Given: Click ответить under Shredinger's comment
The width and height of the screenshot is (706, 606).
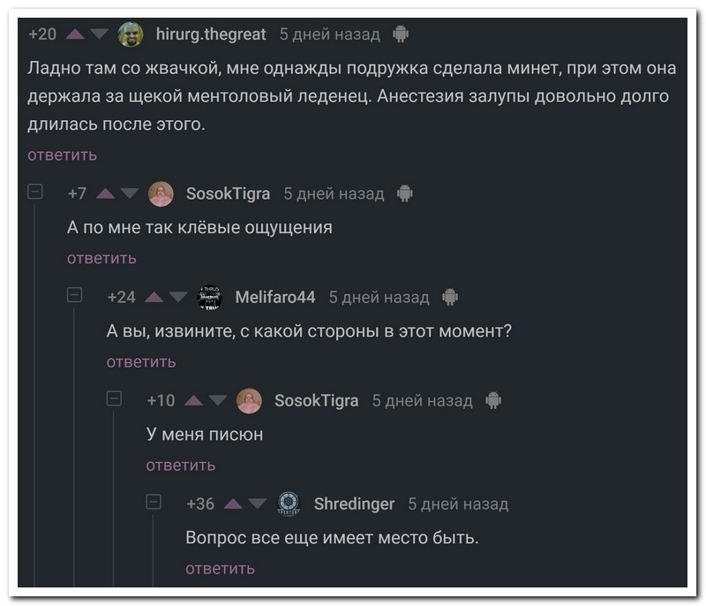Looking at the screenshot, I should tap(220, 568).
